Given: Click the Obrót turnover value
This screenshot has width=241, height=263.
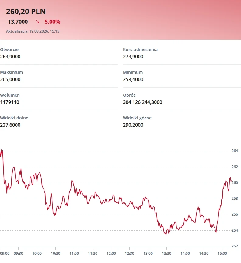Looking at the screenshot, I should pos(142,102).
